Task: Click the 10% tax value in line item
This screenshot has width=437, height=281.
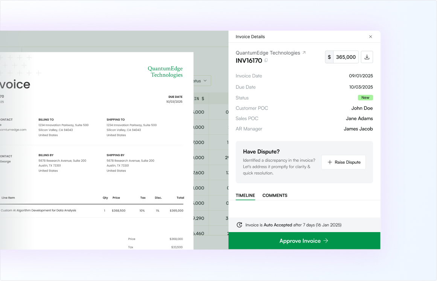Action: coord(142,211)
